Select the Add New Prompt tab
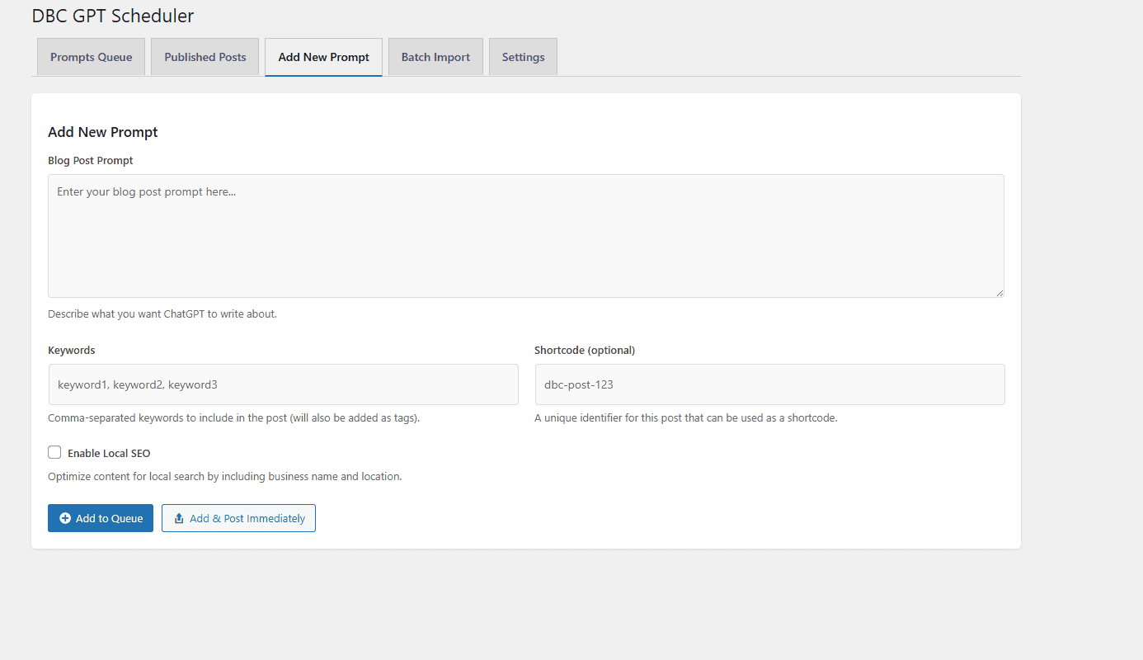This screenshot has width=1143, height=660. click(323, 57)
